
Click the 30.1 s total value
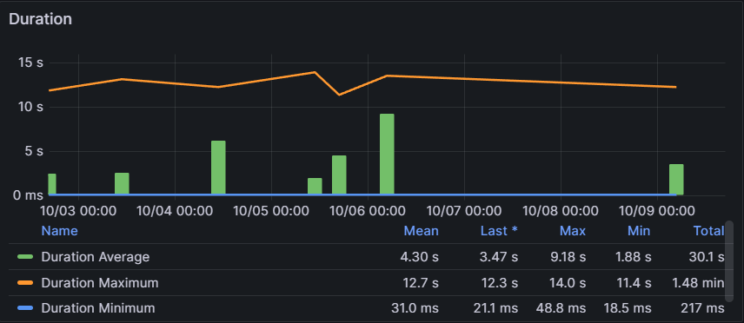click(707, 257)
